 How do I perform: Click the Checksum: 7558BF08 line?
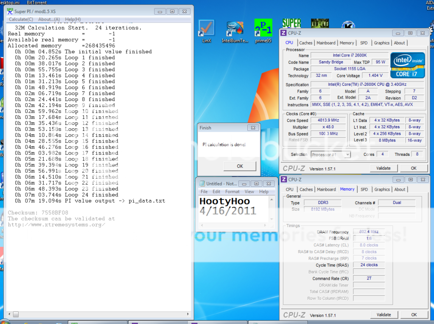pos(38,213)
